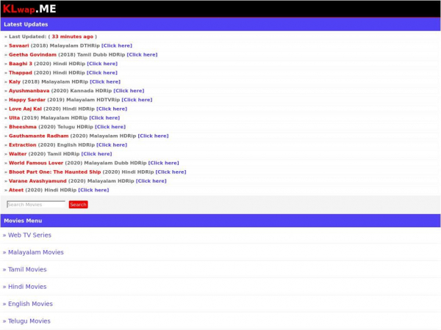
Task: Open Web TV Series menu item
Action: (29, 235)
